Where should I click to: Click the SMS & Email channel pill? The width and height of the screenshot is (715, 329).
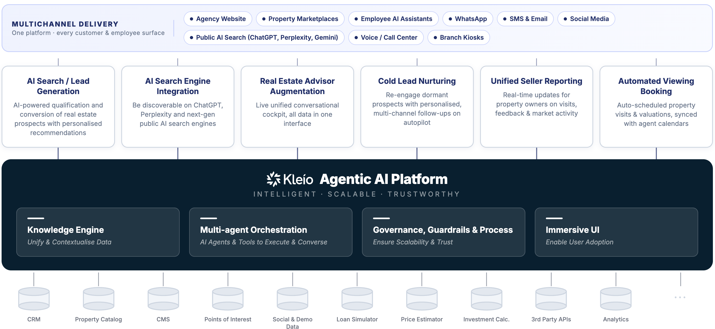coord(525,19)
